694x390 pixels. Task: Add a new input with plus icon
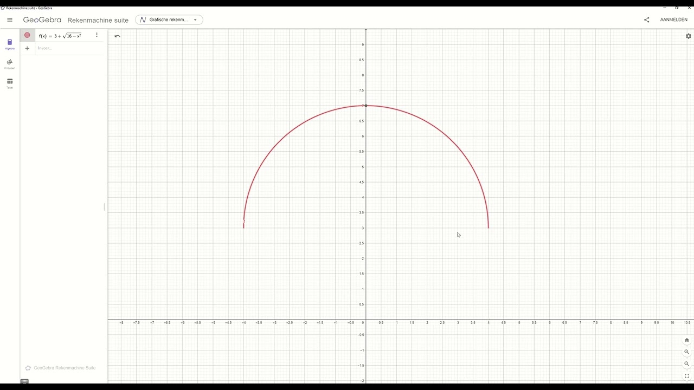pyautogui.click(x=27, y=48)
